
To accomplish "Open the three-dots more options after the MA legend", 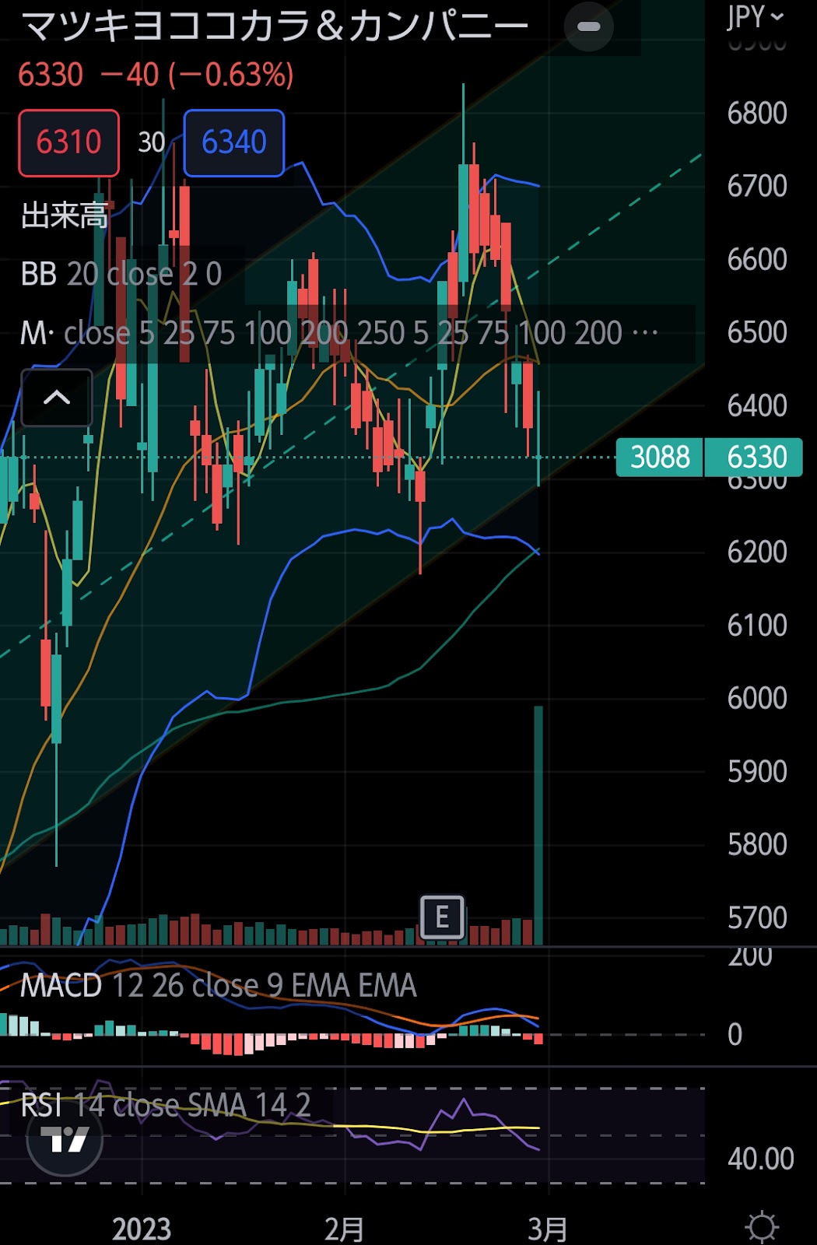I will (x=645, y=333).
